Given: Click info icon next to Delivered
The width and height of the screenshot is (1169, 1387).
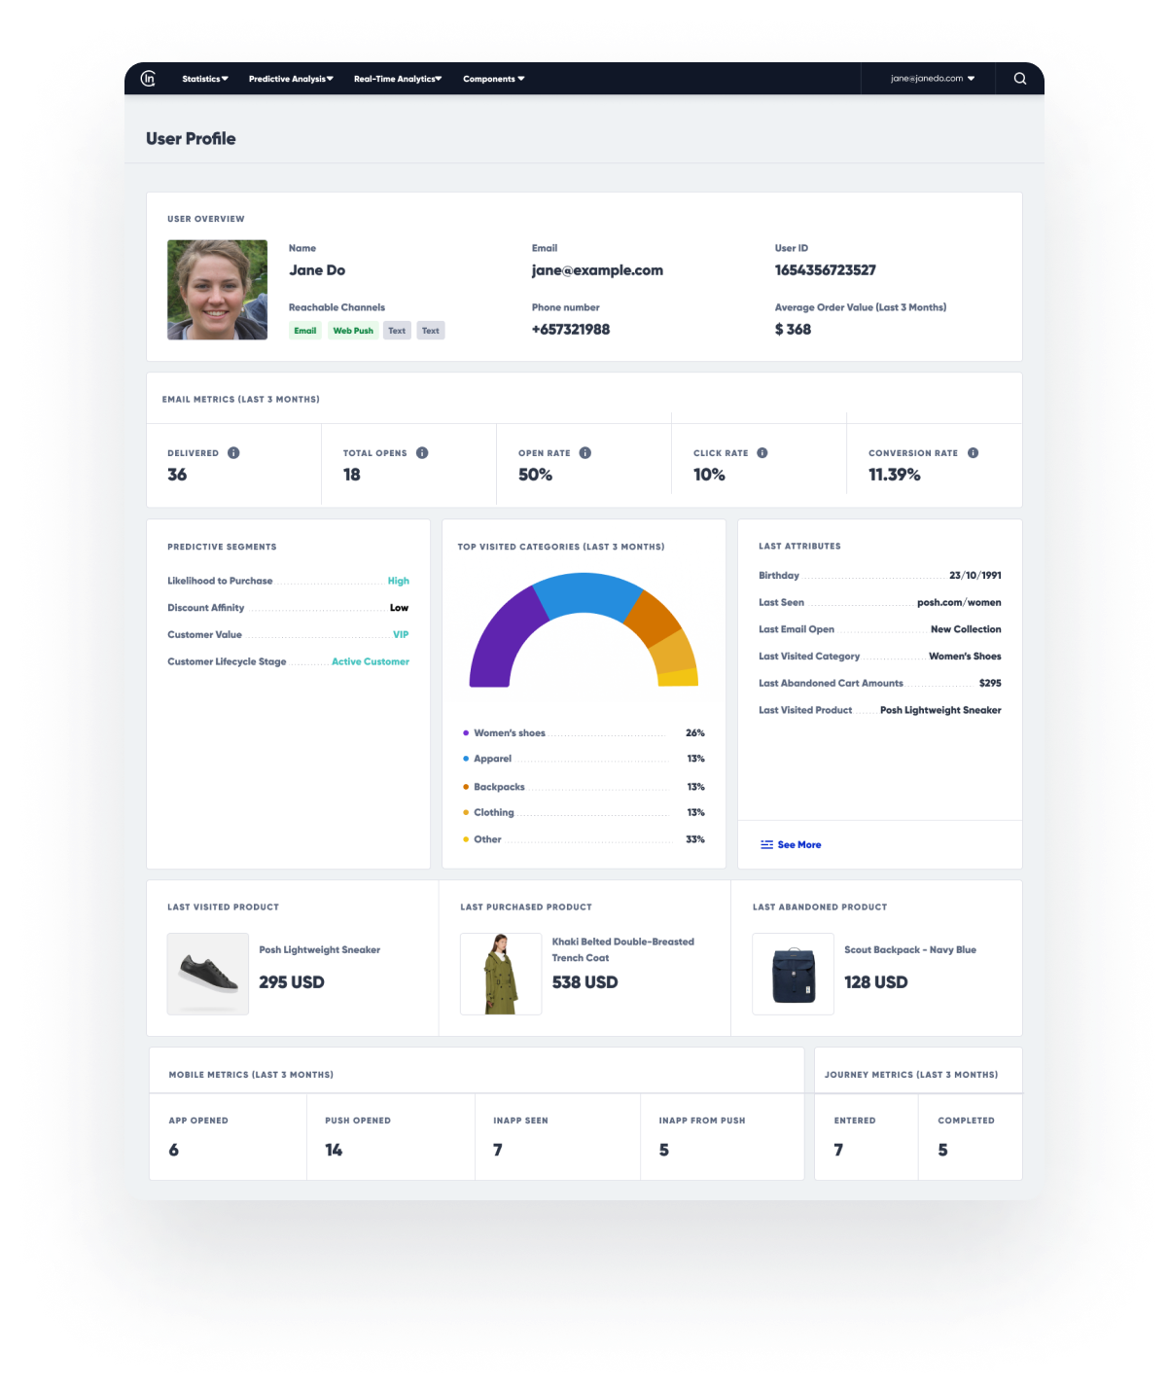Looking at the screenshot, I should pos(233,453).
